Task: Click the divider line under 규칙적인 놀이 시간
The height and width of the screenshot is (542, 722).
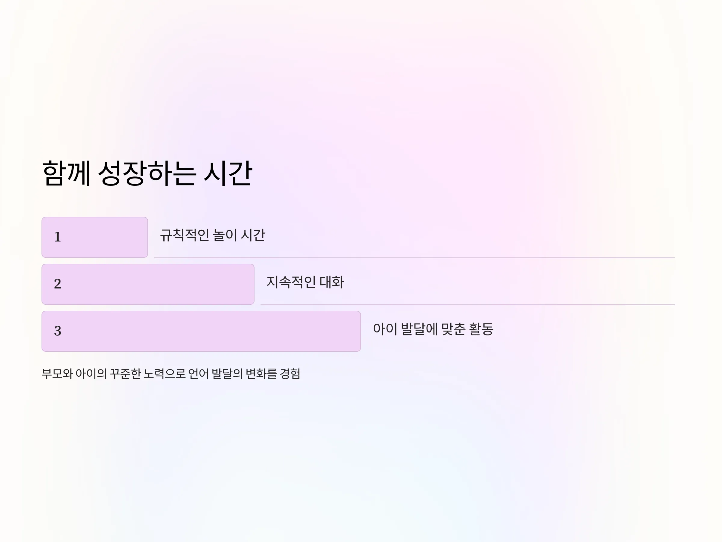Action: tap(415, 258)
